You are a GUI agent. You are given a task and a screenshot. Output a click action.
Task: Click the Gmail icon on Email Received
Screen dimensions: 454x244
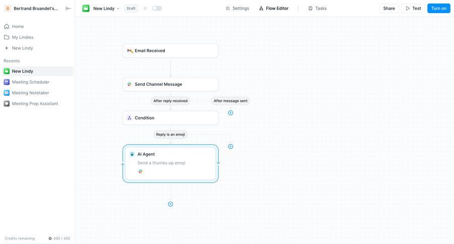[x=130, y=51]
